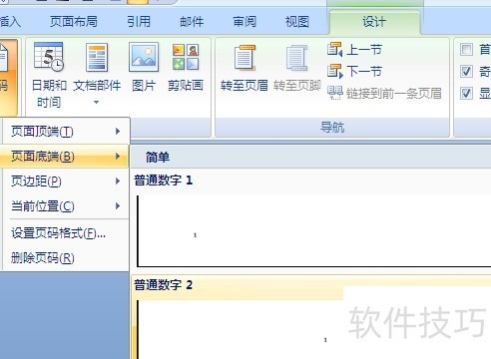Choose 删除页码(R) menu entry

point(65,258)
